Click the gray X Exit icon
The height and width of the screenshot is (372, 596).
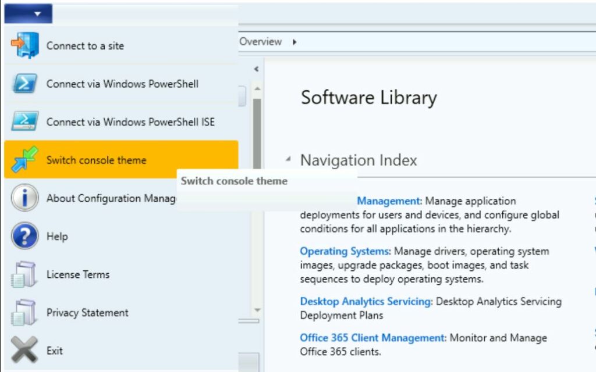(x=24, y=349)
